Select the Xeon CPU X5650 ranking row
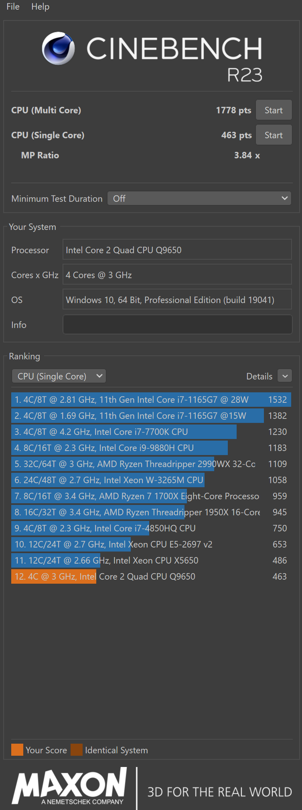 tap(151, 560)
